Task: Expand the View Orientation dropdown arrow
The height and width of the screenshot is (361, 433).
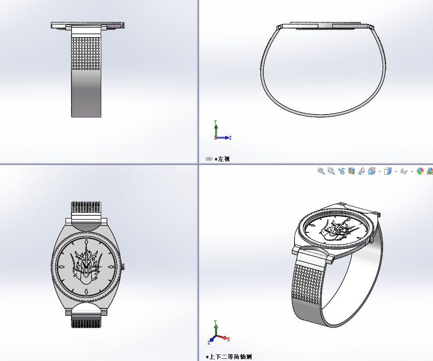Action: point(380,172)
